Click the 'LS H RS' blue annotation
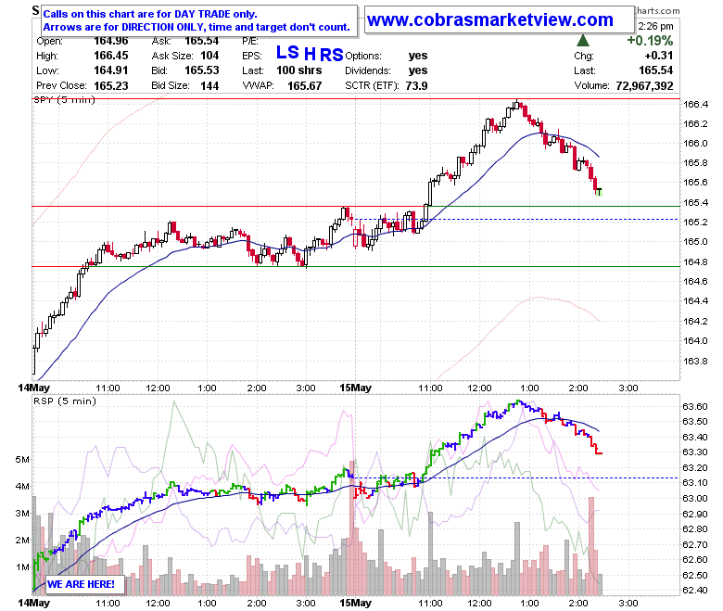The image size is (723, 611). (x=310, y=54)
